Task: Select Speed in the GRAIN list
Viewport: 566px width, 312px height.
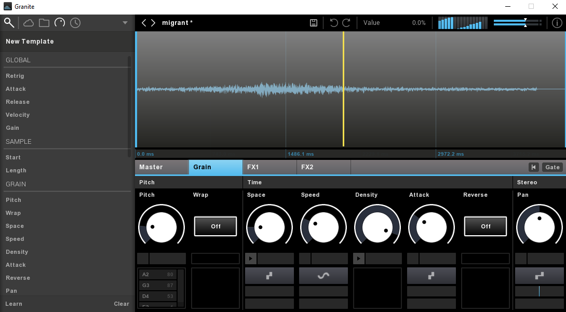Action: 15,239
